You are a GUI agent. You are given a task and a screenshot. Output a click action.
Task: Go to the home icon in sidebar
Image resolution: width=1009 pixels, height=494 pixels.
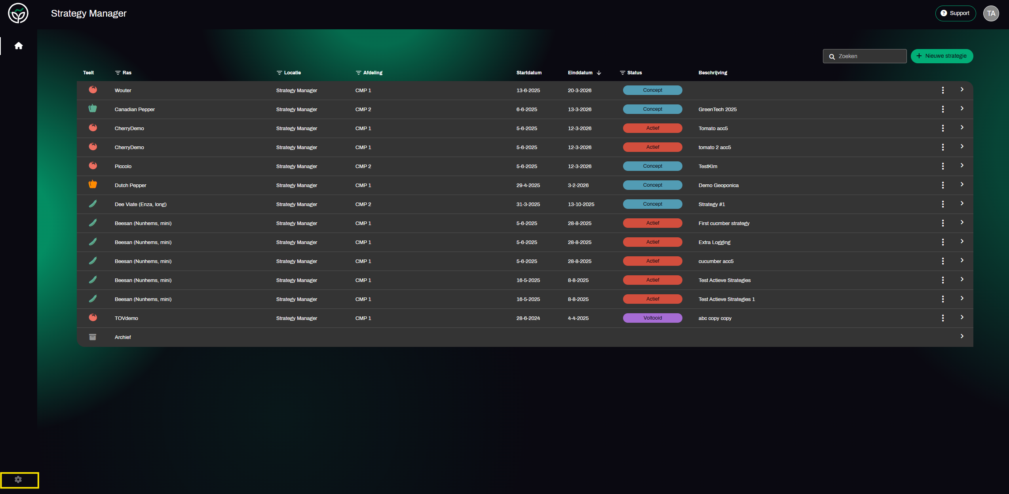pyautogui.click(x=19, y=46)
